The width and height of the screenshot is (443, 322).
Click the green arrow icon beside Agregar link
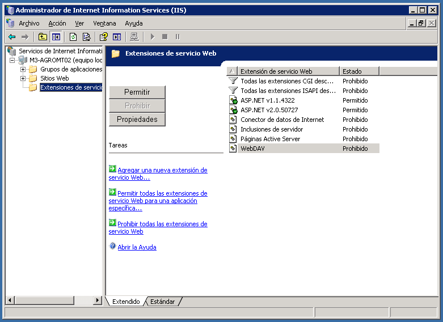(x=112, y=169)
